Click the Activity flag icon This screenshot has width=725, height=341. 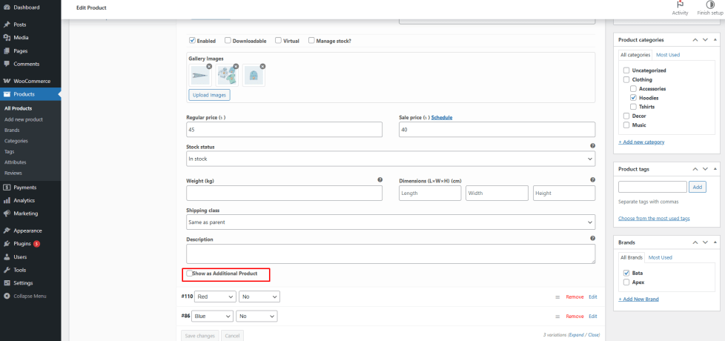(680, 4)
